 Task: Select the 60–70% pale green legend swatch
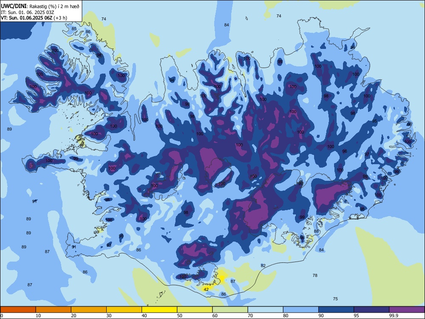tap(230, 310)
